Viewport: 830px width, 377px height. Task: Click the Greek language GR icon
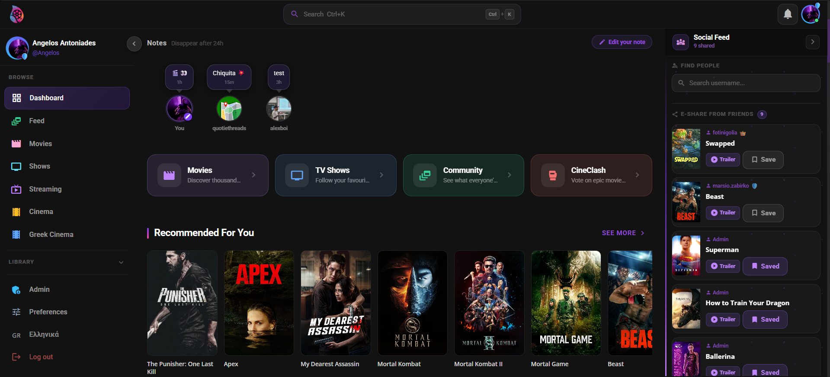coord(16,335)
